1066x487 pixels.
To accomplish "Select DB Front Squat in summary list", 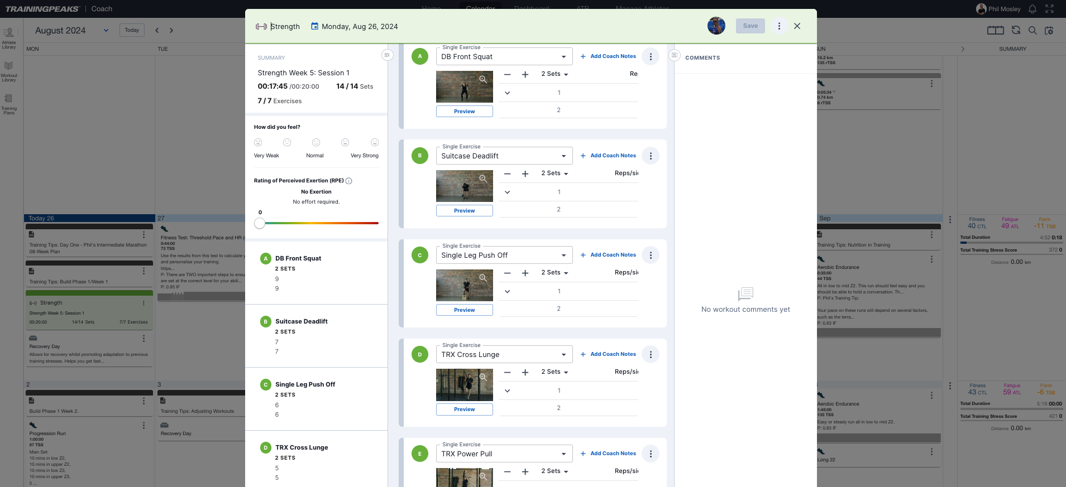I will [298, 258].
